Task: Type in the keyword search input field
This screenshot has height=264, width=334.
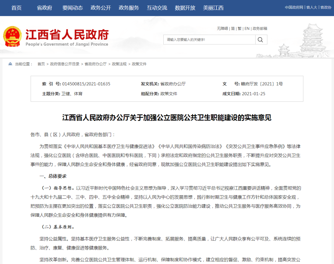Action: click(209, 40)
